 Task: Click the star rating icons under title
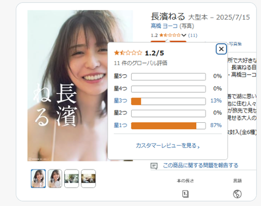coord(170,35)
